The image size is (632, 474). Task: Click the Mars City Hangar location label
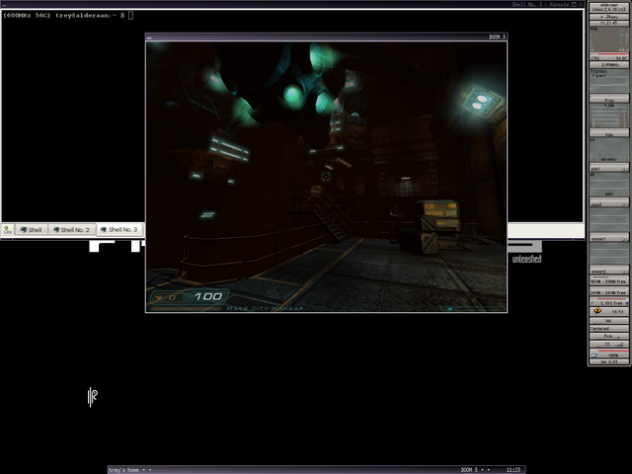(265, 309)
